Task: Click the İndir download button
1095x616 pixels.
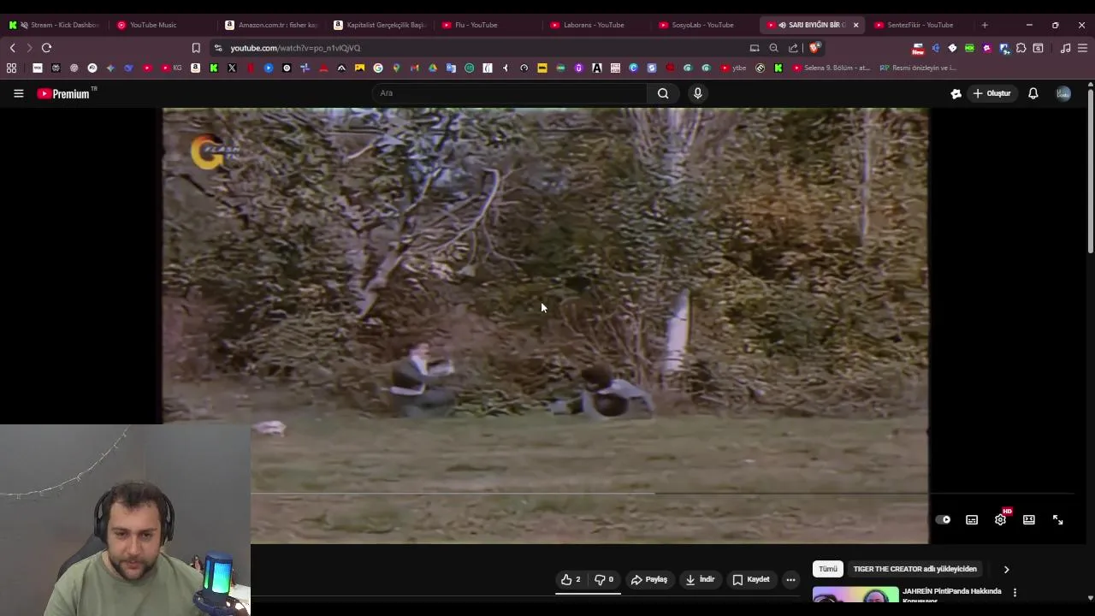Action: pos(700,579)
